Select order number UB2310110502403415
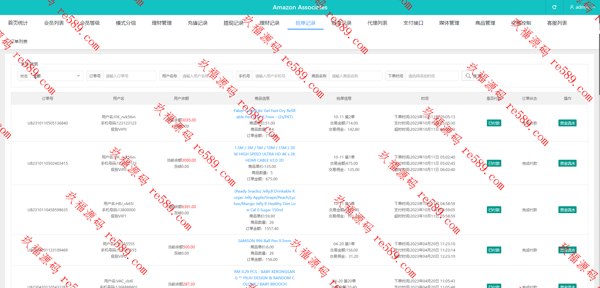This screenshot has height=288, width=600. [47, 163]
